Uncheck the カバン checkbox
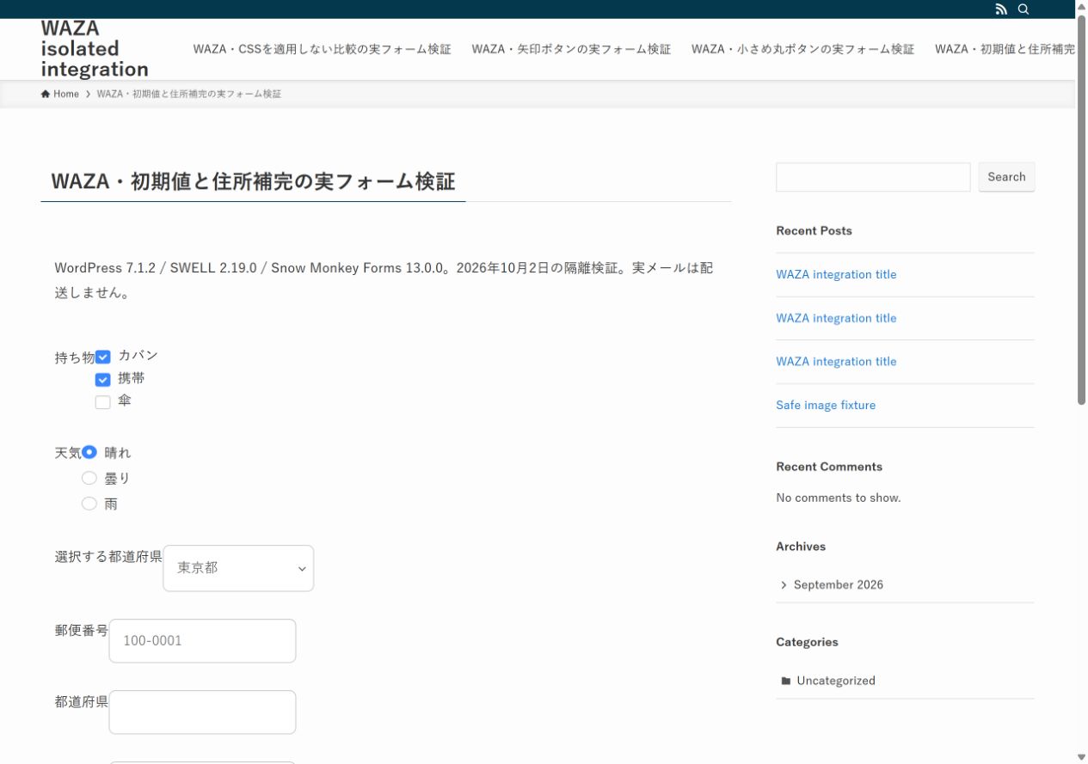 [x=103, y=357]
